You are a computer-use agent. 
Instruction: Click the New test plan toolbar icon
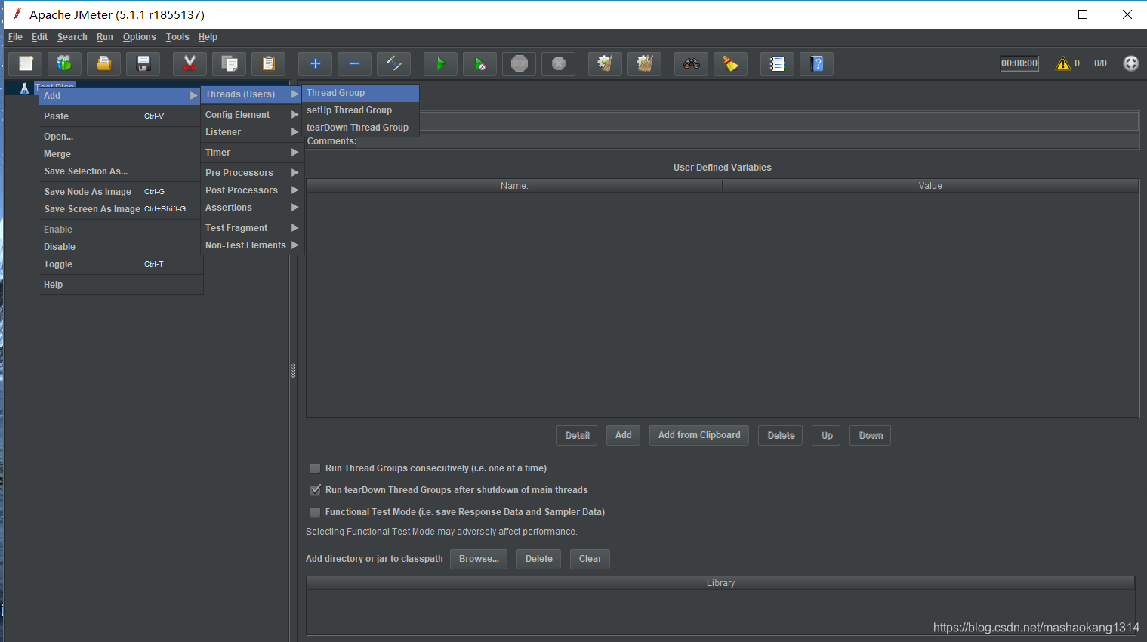click(26, 63)
